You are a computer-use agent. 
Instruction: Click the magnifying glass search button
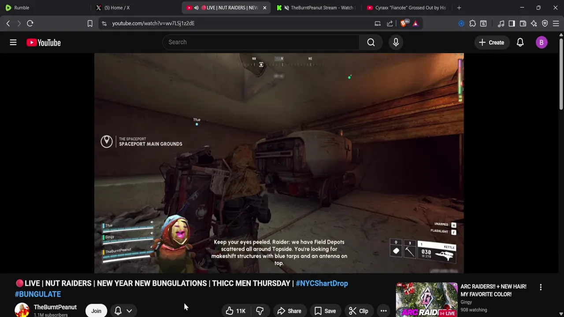point(371,42)
